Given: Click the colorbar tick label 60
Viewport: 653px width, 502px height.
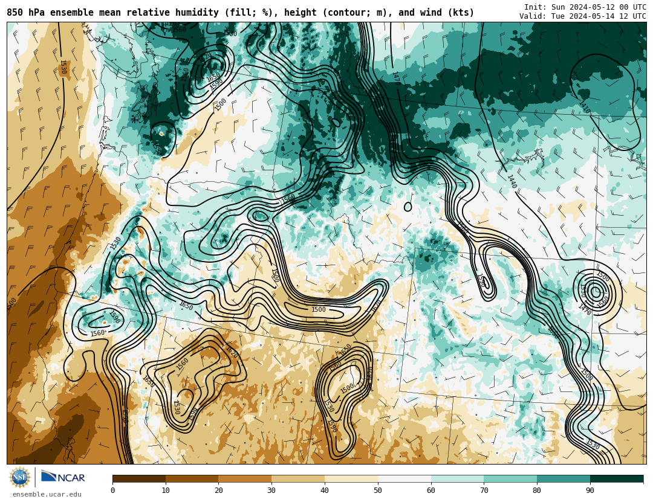Looking at the screenshot, I should pyautogui.click(x=431, y=491).
